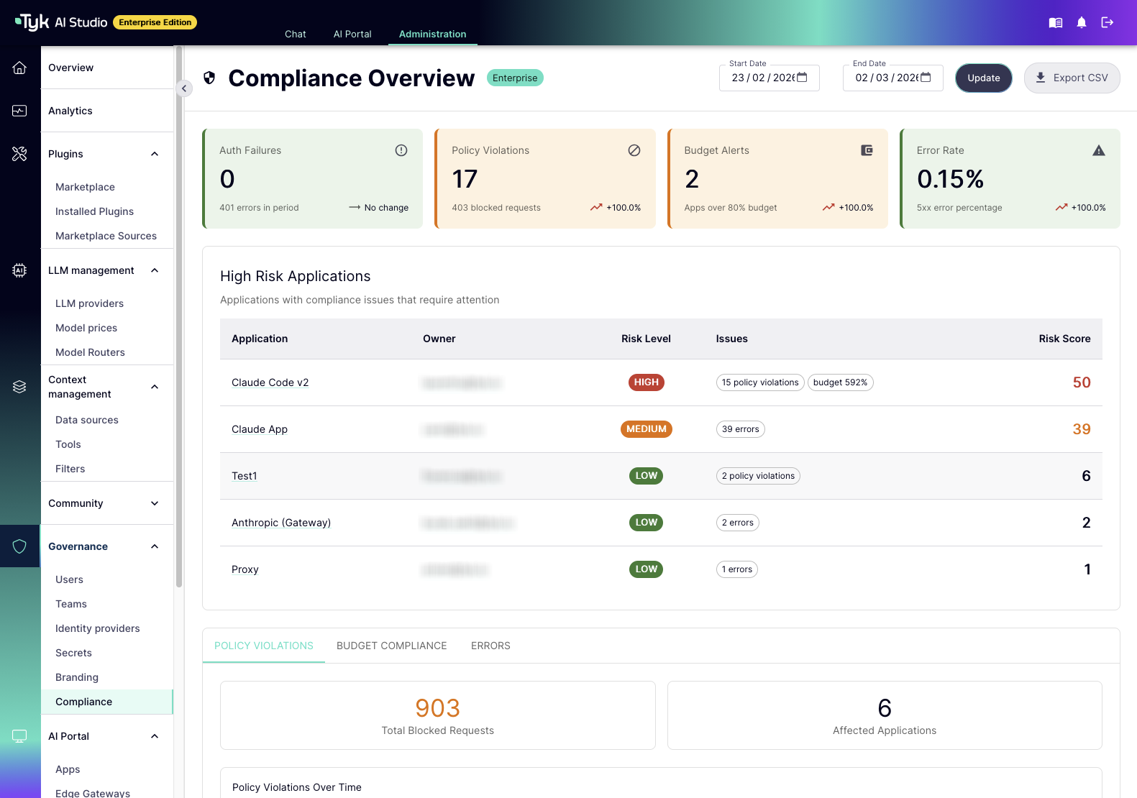The width and height of the screenshot is (1137, 798).
Task: Click the home icon in left rail
Action: pos(19,68)
